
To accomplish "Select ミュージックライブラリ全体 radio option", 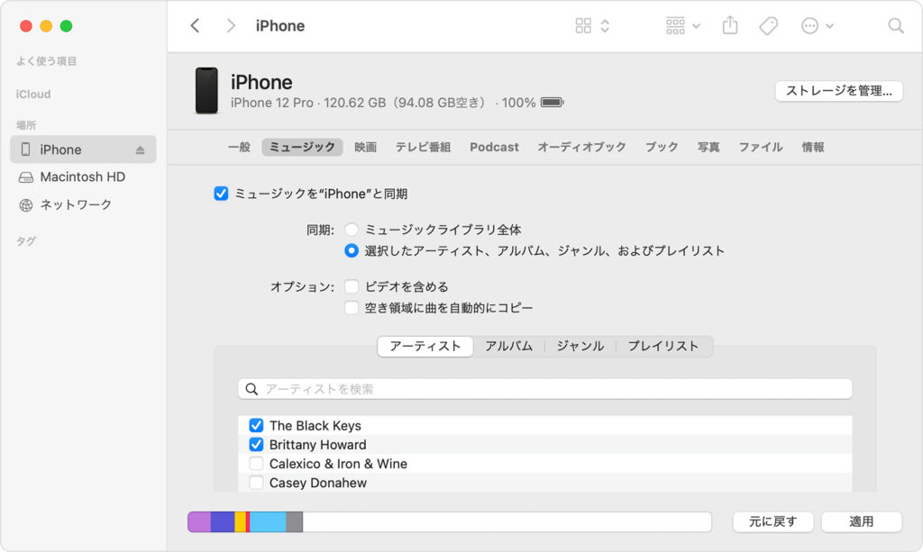I will (352, 230).
